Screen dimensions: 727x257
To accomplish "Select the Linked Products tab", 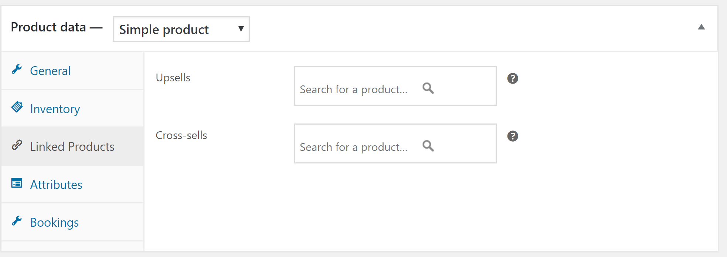I will click(72, 146).
